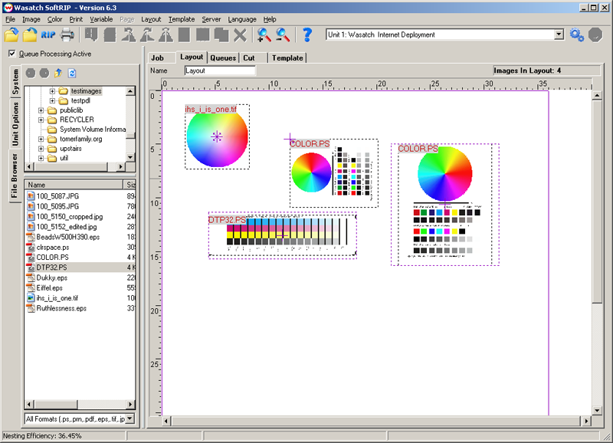Select the ihs_i_is_one.tif image in layout

tap(217, 137)
